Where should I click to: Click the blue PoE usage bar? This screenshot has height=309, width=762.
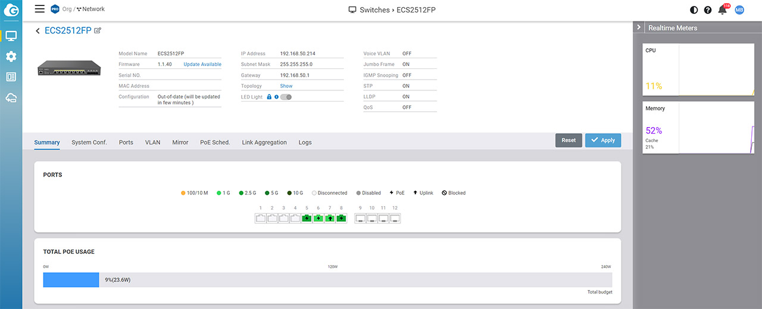(71, 280)
